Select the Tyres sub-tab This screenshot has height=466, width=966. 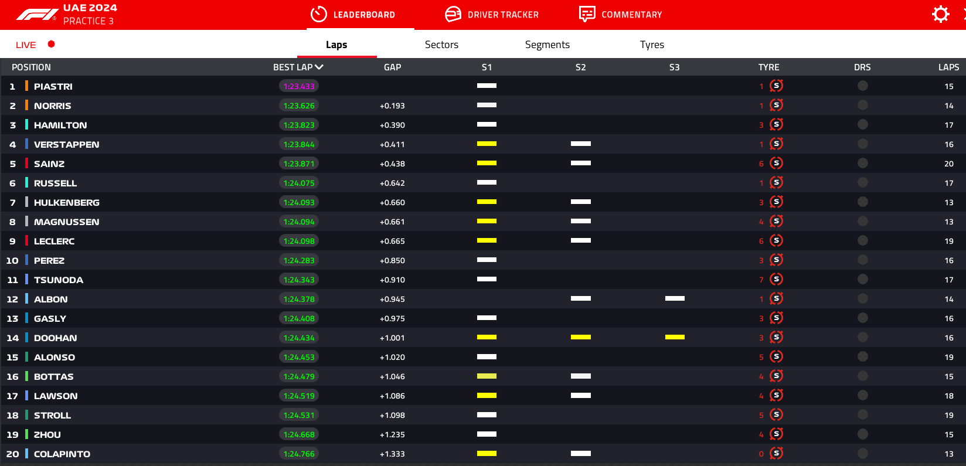tap(652, 45)
